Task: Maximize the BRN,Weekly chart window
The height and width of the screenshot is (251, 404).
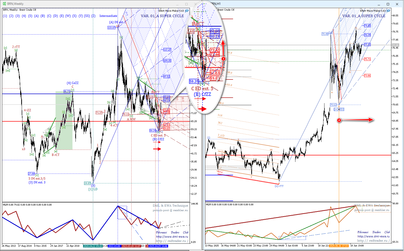Action: click(187, 4)
